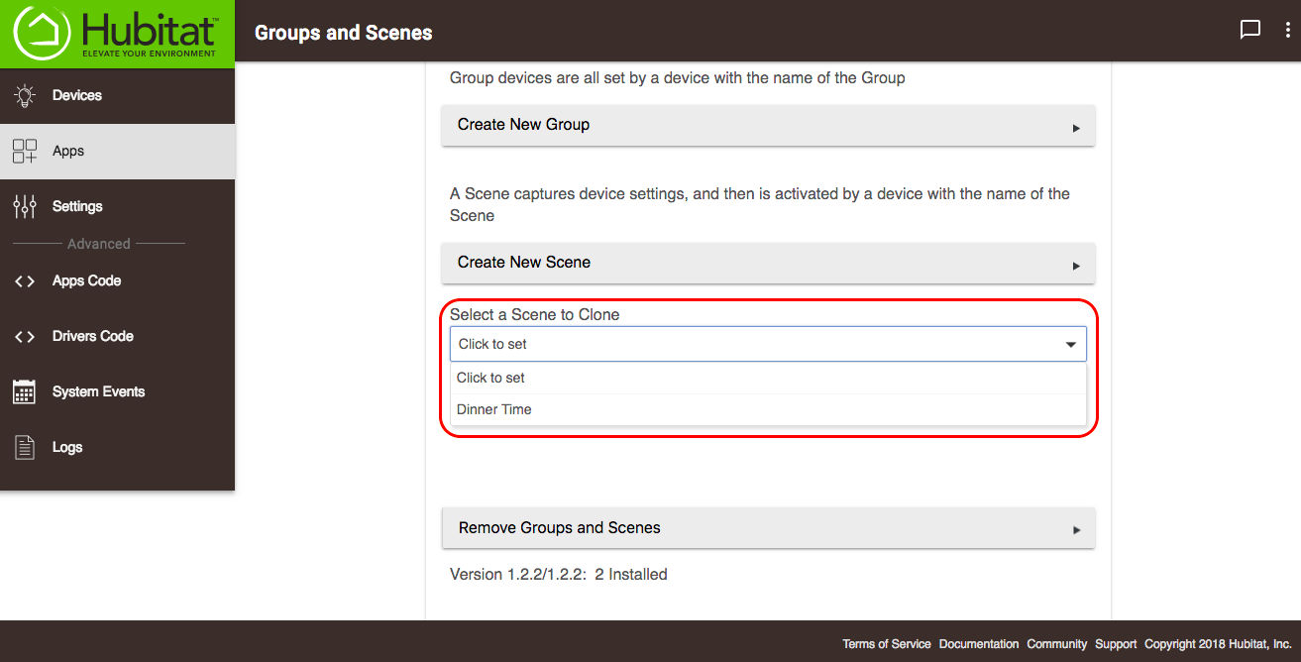
Task: Open Apps in the sidebar
Action: tap(117, 152)
